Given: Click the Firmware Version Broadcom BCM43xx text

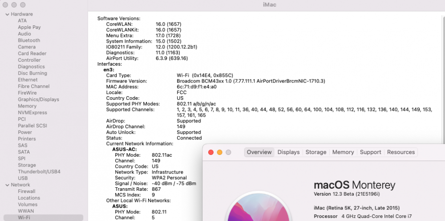Looking at the screenshot, I should [251, 81].
